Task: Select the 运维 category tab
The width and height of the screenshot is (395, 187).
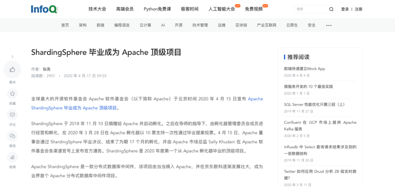Action: point(222,25)
